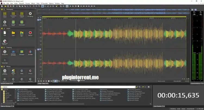Open the Process menu
Image resolution: width=204 pixels, height=110 pixels.
27,4
